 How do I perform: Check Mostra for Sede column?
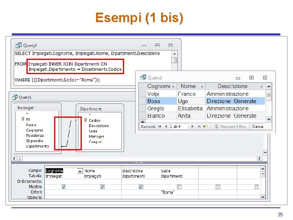(x=179, y=187)
